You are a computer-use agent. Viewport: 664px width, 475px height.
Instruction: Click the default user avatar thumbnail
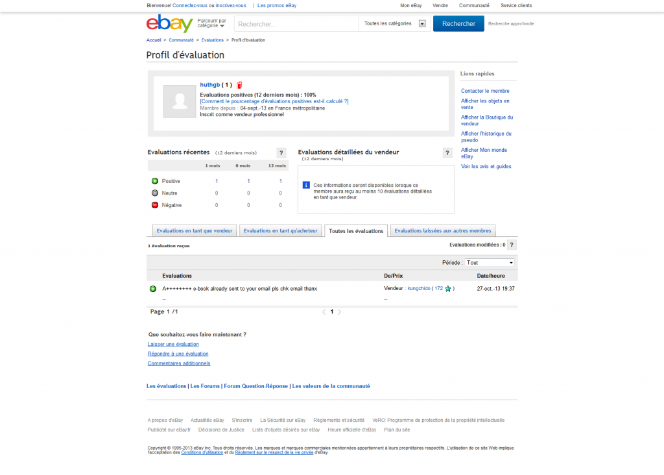click(x=180, y=101)
